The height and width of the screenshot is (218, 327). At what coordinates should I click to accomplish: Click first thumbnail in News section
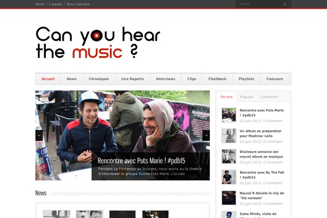click(56, 214)
